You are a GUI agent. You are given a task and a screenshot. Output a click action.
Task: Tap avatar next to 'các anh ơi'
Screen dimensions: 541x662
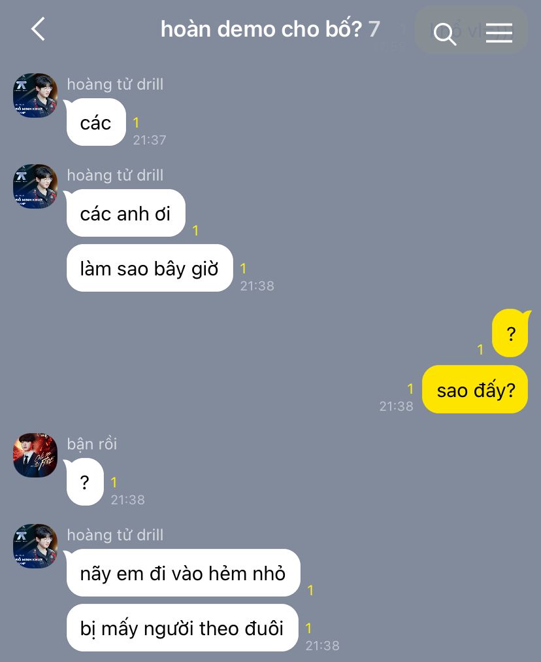tap(35, 186)
